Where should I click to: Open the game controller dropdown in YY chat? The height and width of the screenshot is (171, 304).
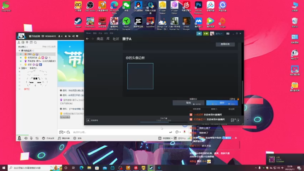click(x=62, y=132)
